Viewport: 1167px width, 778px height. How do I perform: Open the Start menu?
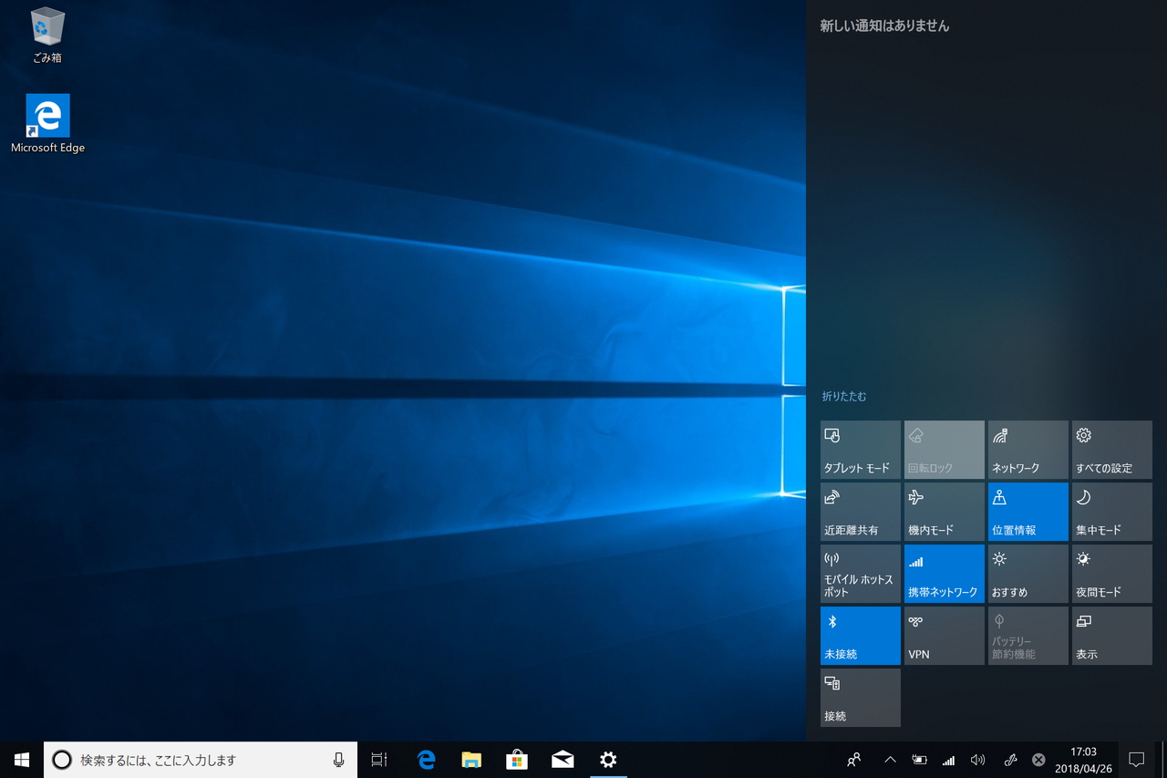pos(21,759)
